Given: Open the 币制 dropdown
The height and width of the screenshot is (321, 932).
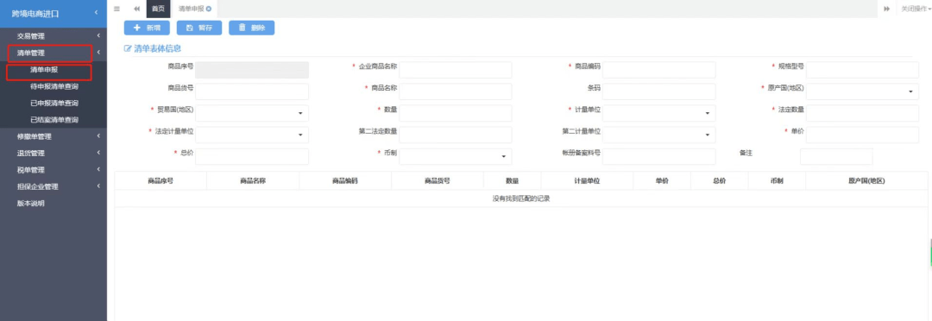Looking at the screenshot, I should 456,156.
